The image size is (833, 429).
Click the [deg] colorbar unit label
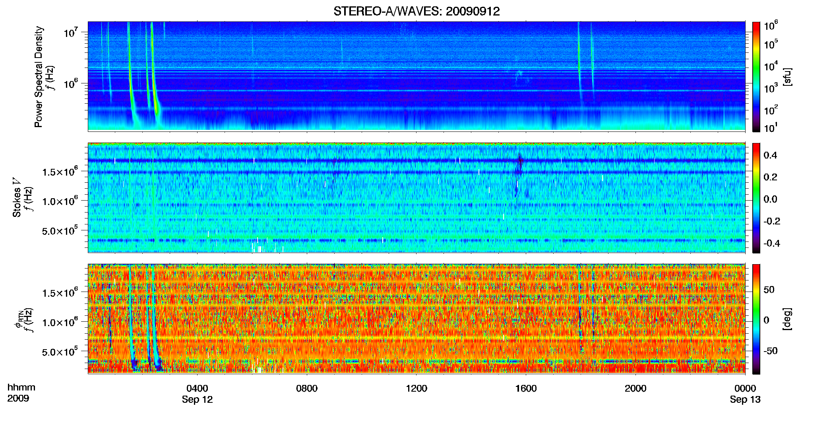pos(787,319)
